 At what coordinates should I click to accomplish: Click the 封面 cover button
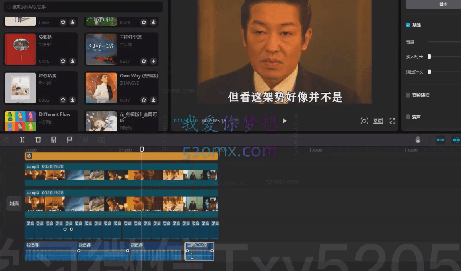14,203
